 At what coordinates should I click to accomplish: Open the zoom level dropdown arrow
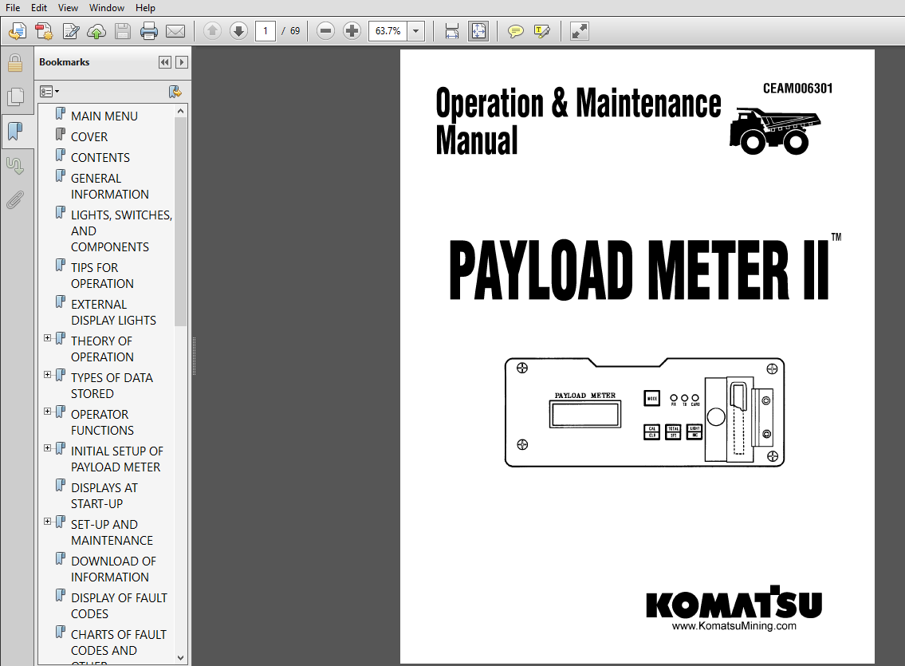415,30
